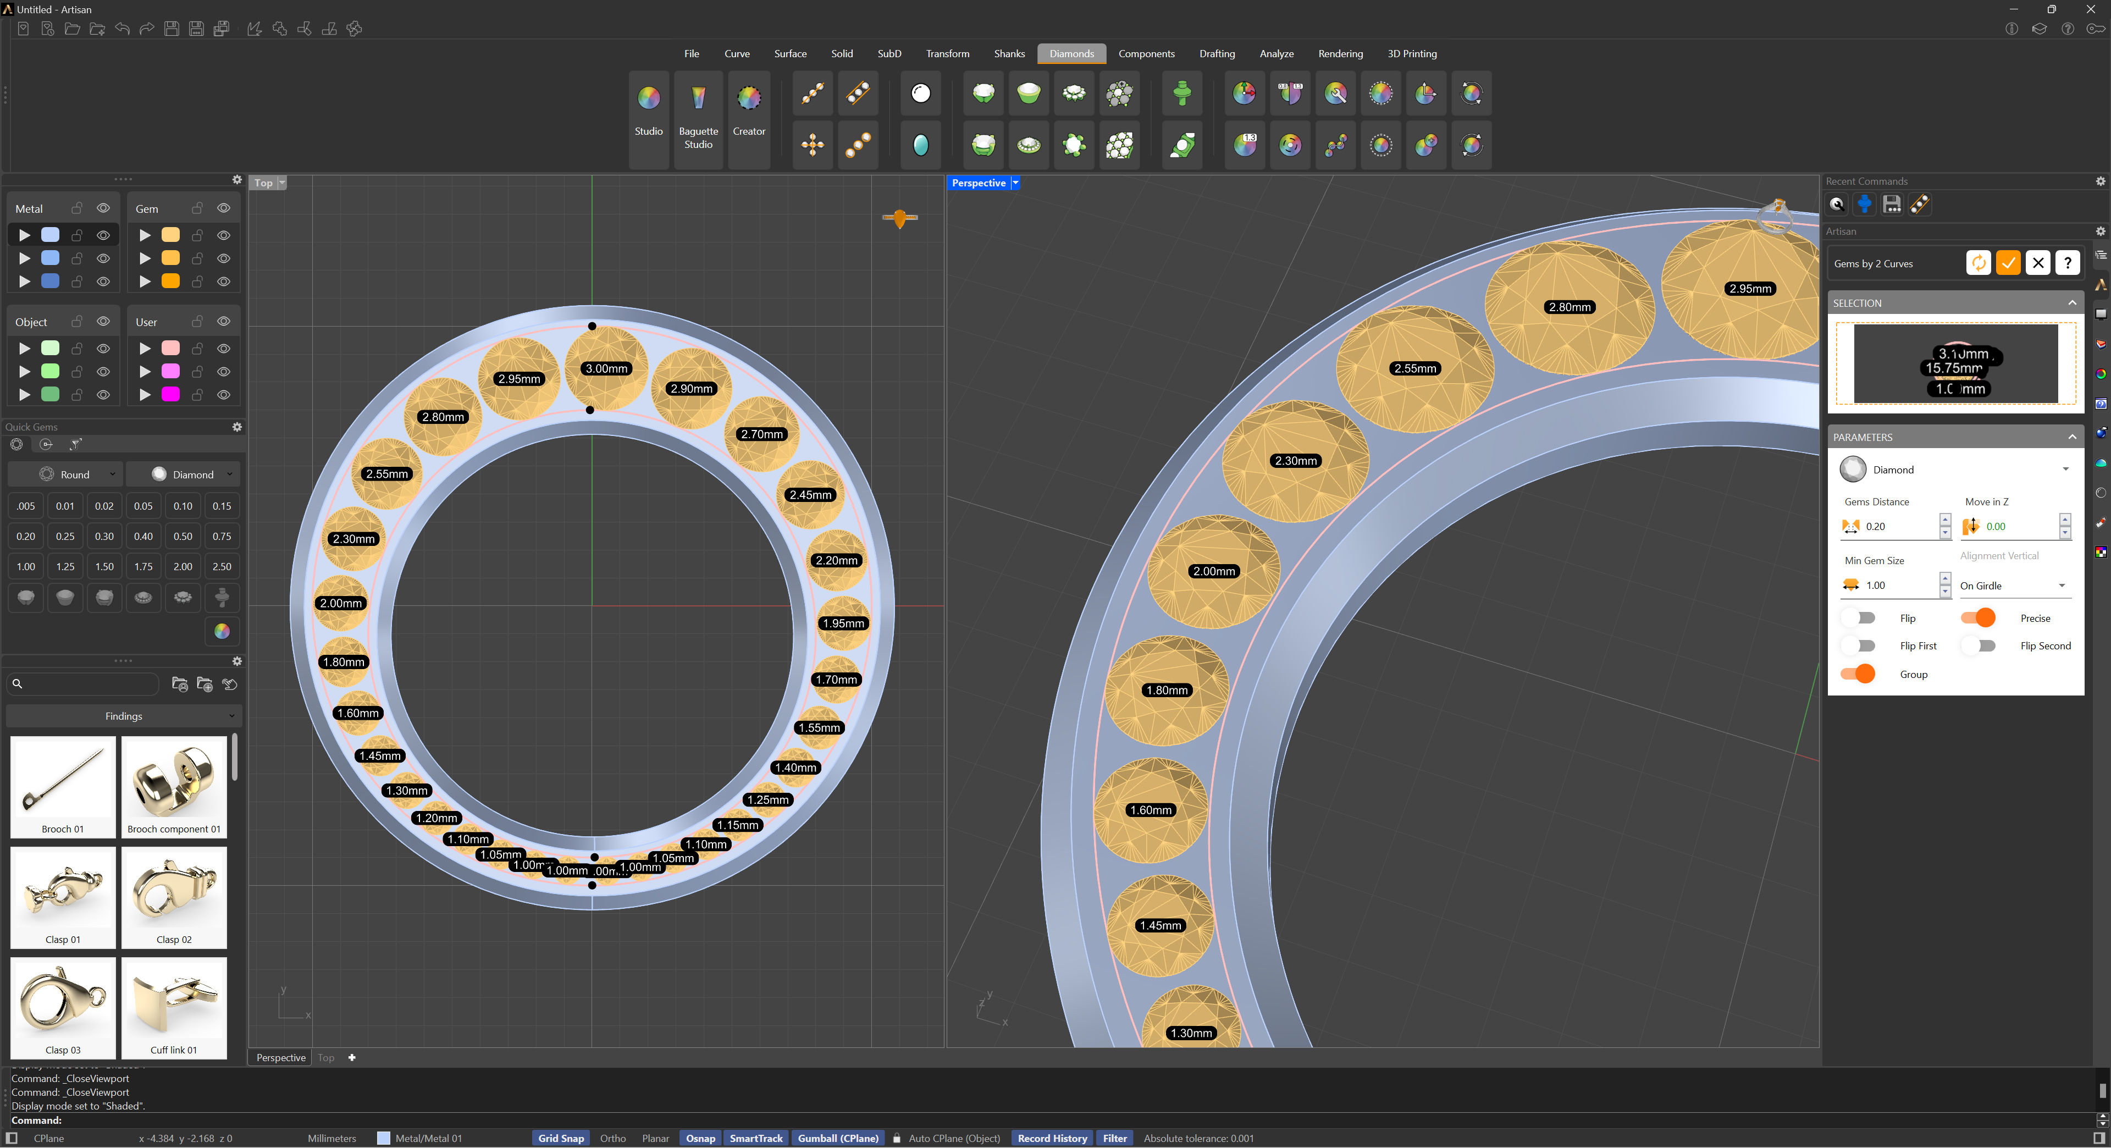
Task: Click the redo arrow in top toolbar
Action: [x=147, y=29]
